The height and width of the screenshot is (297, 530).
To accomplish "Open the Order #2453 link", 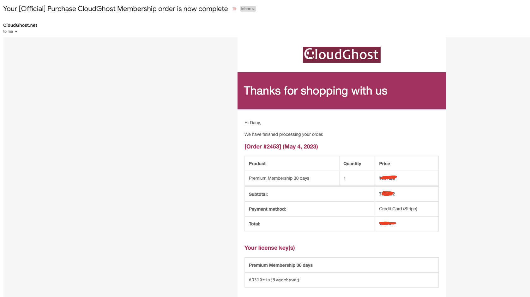I will click(281, 147).
